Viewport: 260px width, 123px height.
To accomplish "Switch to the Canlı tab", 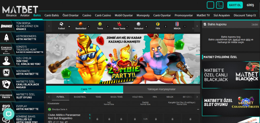I will [85, 89].
